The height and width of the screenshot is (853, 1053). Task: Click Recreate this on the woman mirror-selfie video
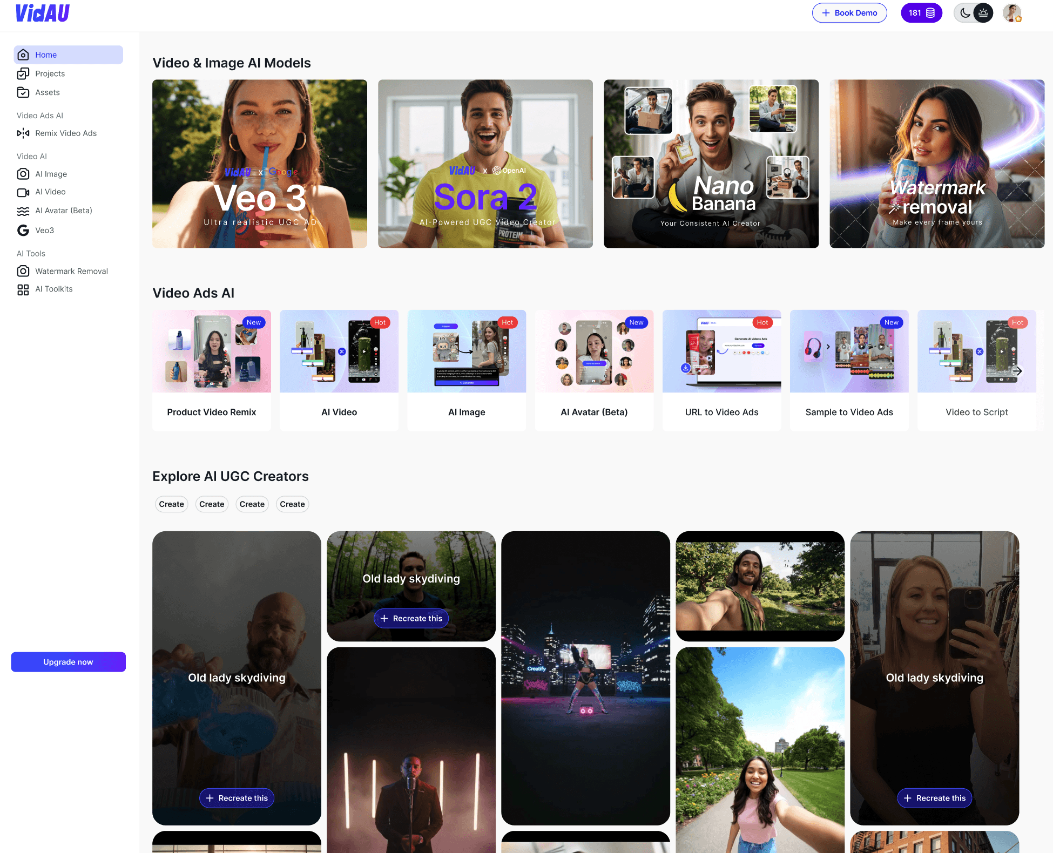pyautogui.click(x=934, y=798)
